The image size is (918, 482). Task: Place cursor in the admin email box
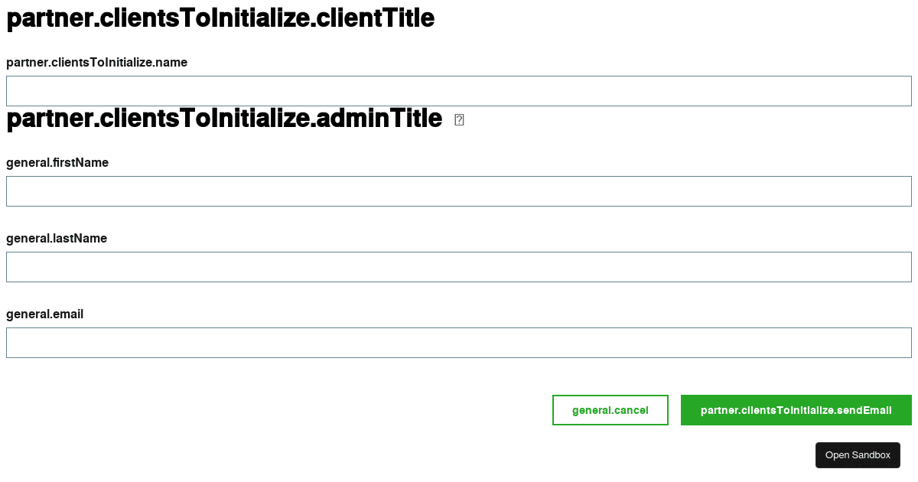(459, 343)
